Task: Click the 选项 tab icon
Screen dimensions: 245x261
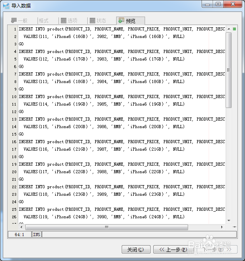Action: [x=64, y=21]
